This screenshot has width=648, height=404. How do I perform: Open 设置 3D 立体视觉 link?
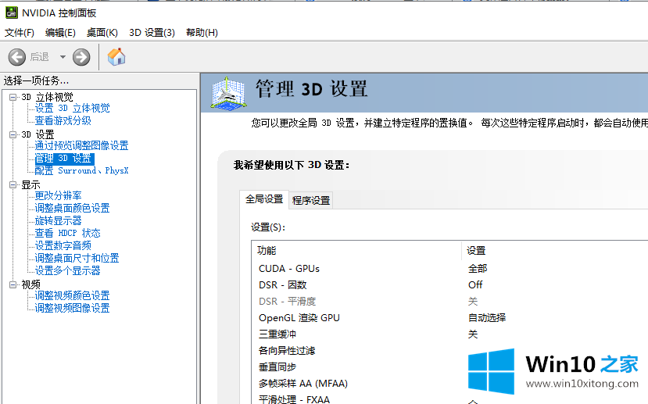pos(73,109)
